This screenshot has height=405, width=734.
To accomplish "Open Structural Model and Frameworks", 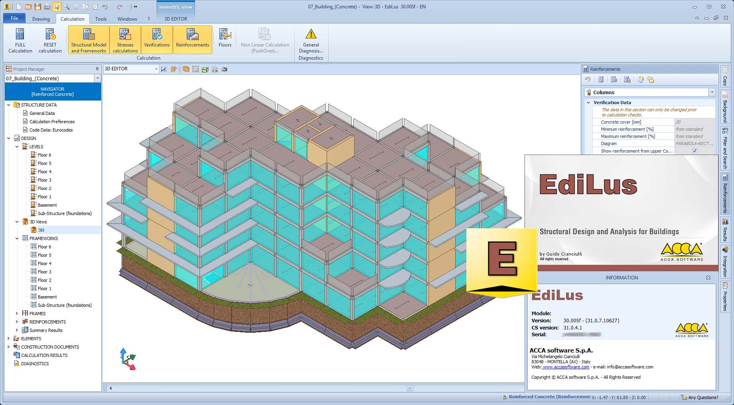I will 88,40.
